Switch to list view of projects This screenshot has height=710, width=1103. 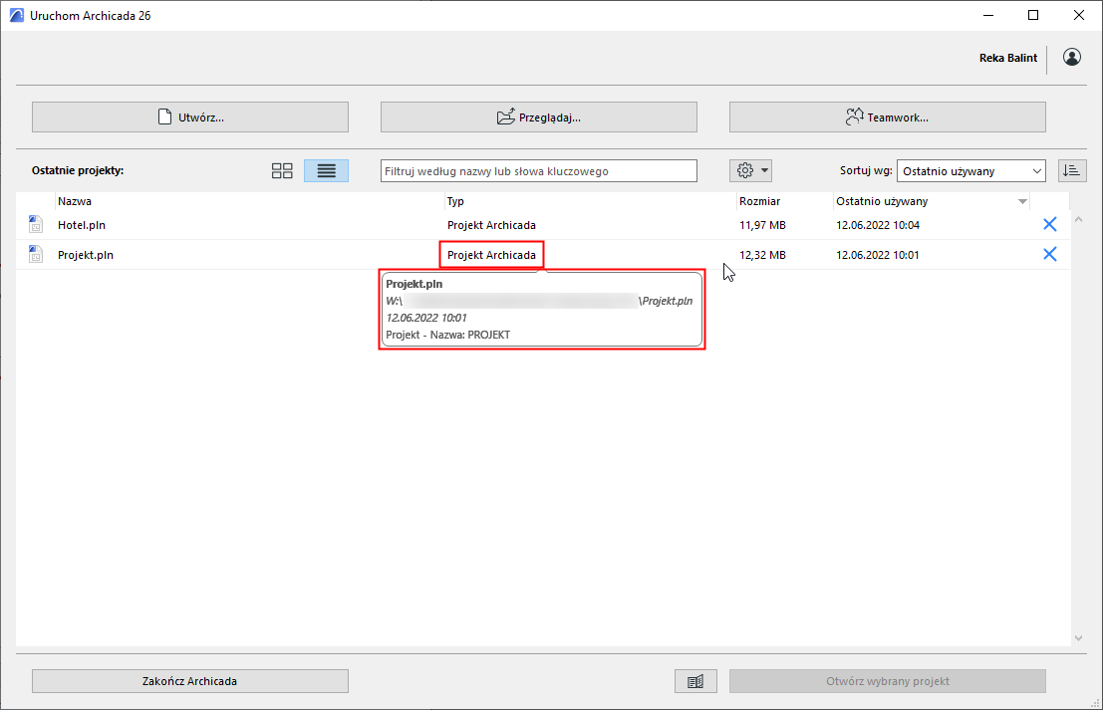click(x=327, y=171)
